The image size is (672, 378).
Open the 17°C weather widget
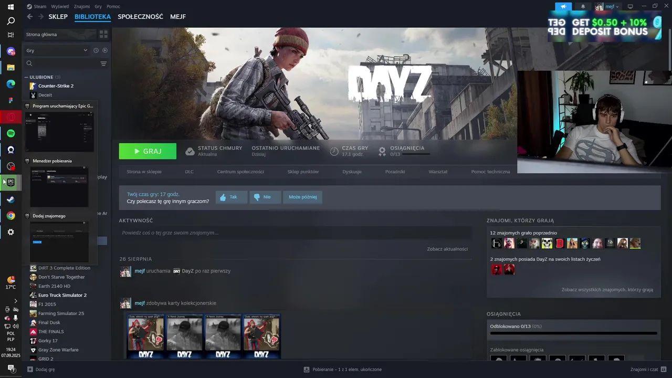point(10,283)
